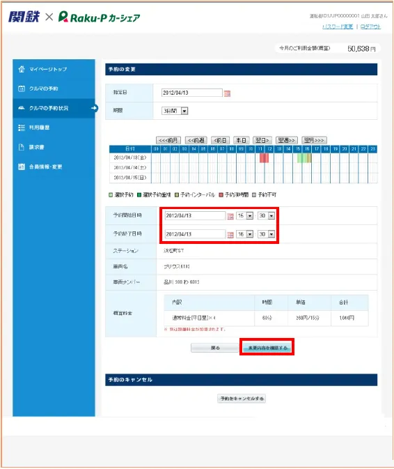Click the 翌週>> button
394x469 pixels.
pyautogui.click(x=287, y=140)
